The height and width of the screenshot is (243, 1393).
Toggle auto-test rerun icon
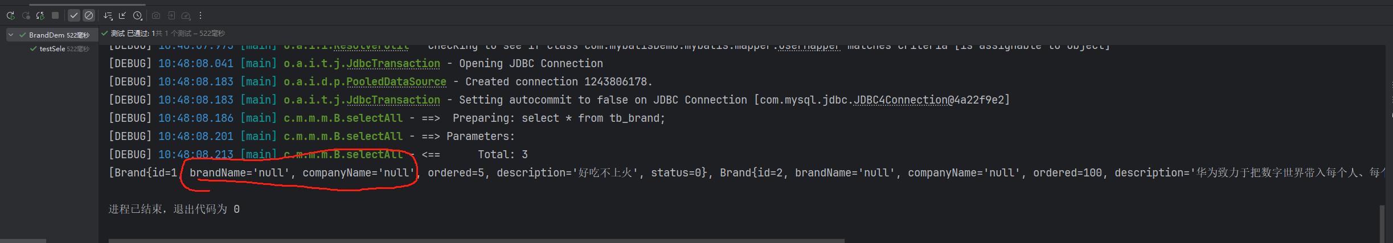coord(40,15)
